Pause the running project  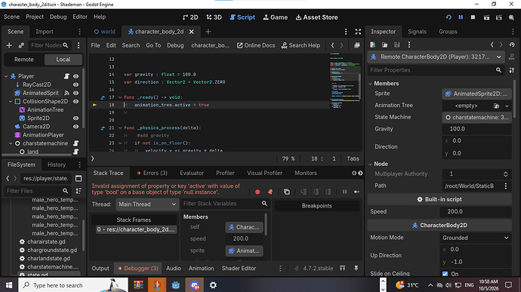click(461, 17)
